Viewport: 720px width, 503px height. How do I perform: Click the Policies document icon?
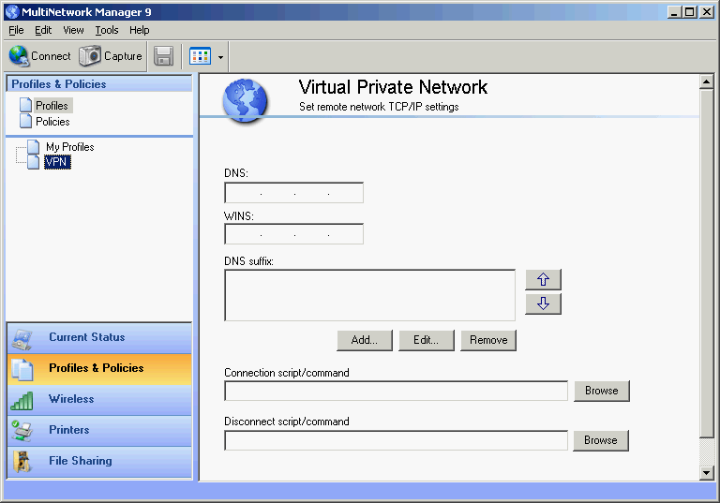point(25,121)
